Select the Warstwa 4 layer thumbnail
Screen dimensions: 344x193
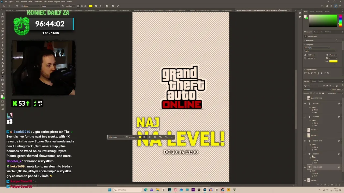point(309,135)
